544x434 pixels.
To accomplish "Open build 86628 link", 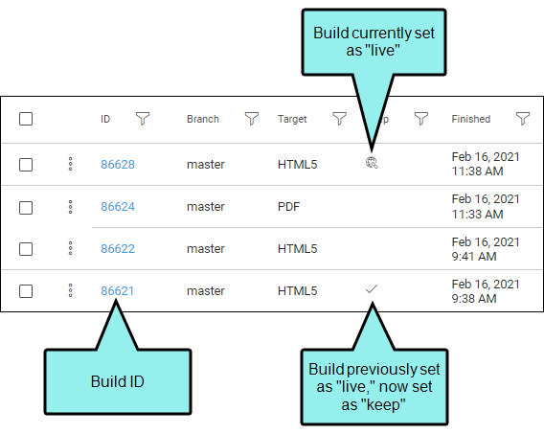I will (118, 165).
